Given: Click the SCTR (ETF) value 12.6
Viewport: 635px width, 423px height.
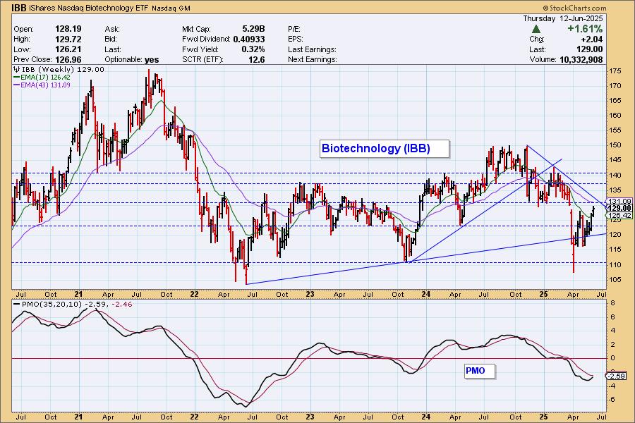Looking at the screenshot, I should pos(257,59).
